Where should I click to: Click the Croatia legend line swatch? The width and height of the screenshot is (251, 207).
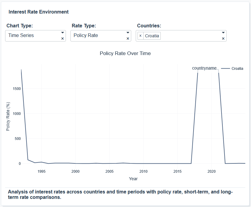pyautogui.click(x=225, y=69)
